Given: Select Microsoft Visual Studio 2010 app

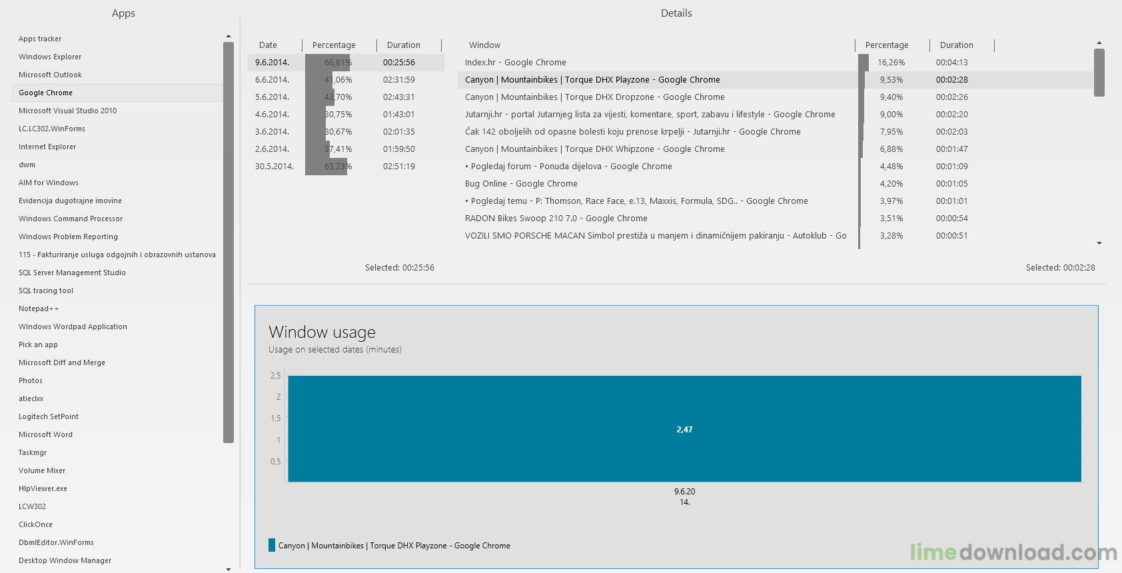Looking at the screenshot, I should (67, 111).
